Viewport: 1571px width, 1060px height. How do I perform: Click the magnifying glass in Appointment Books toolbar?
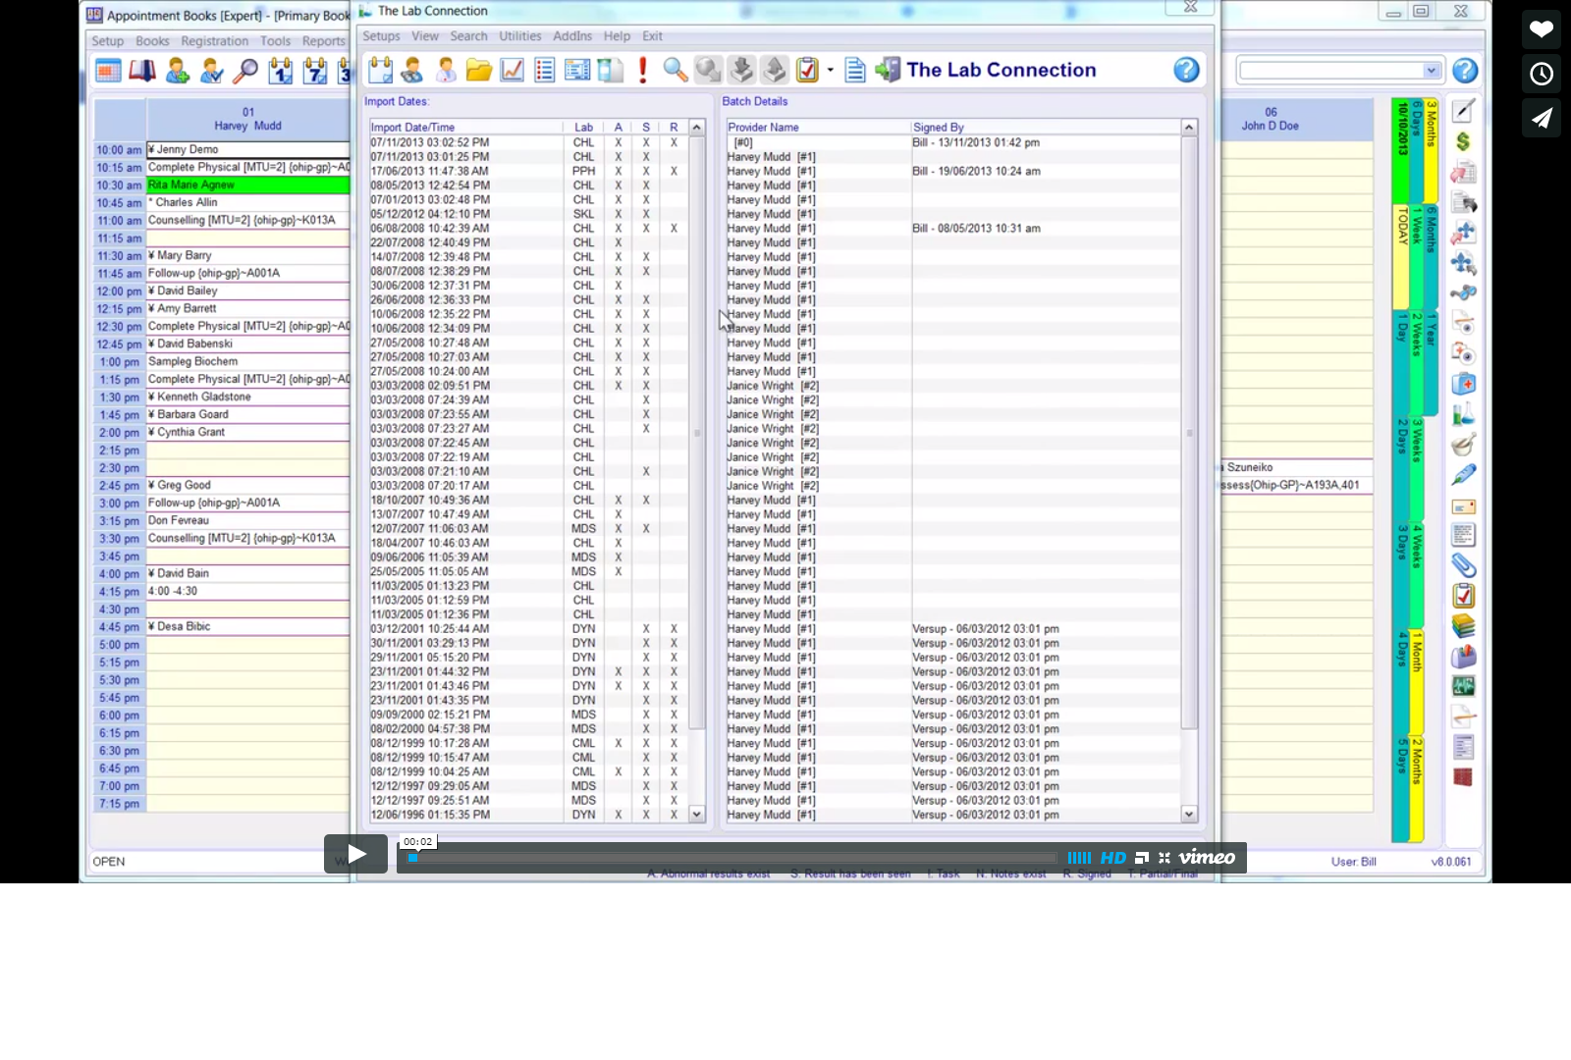(245, 71)
